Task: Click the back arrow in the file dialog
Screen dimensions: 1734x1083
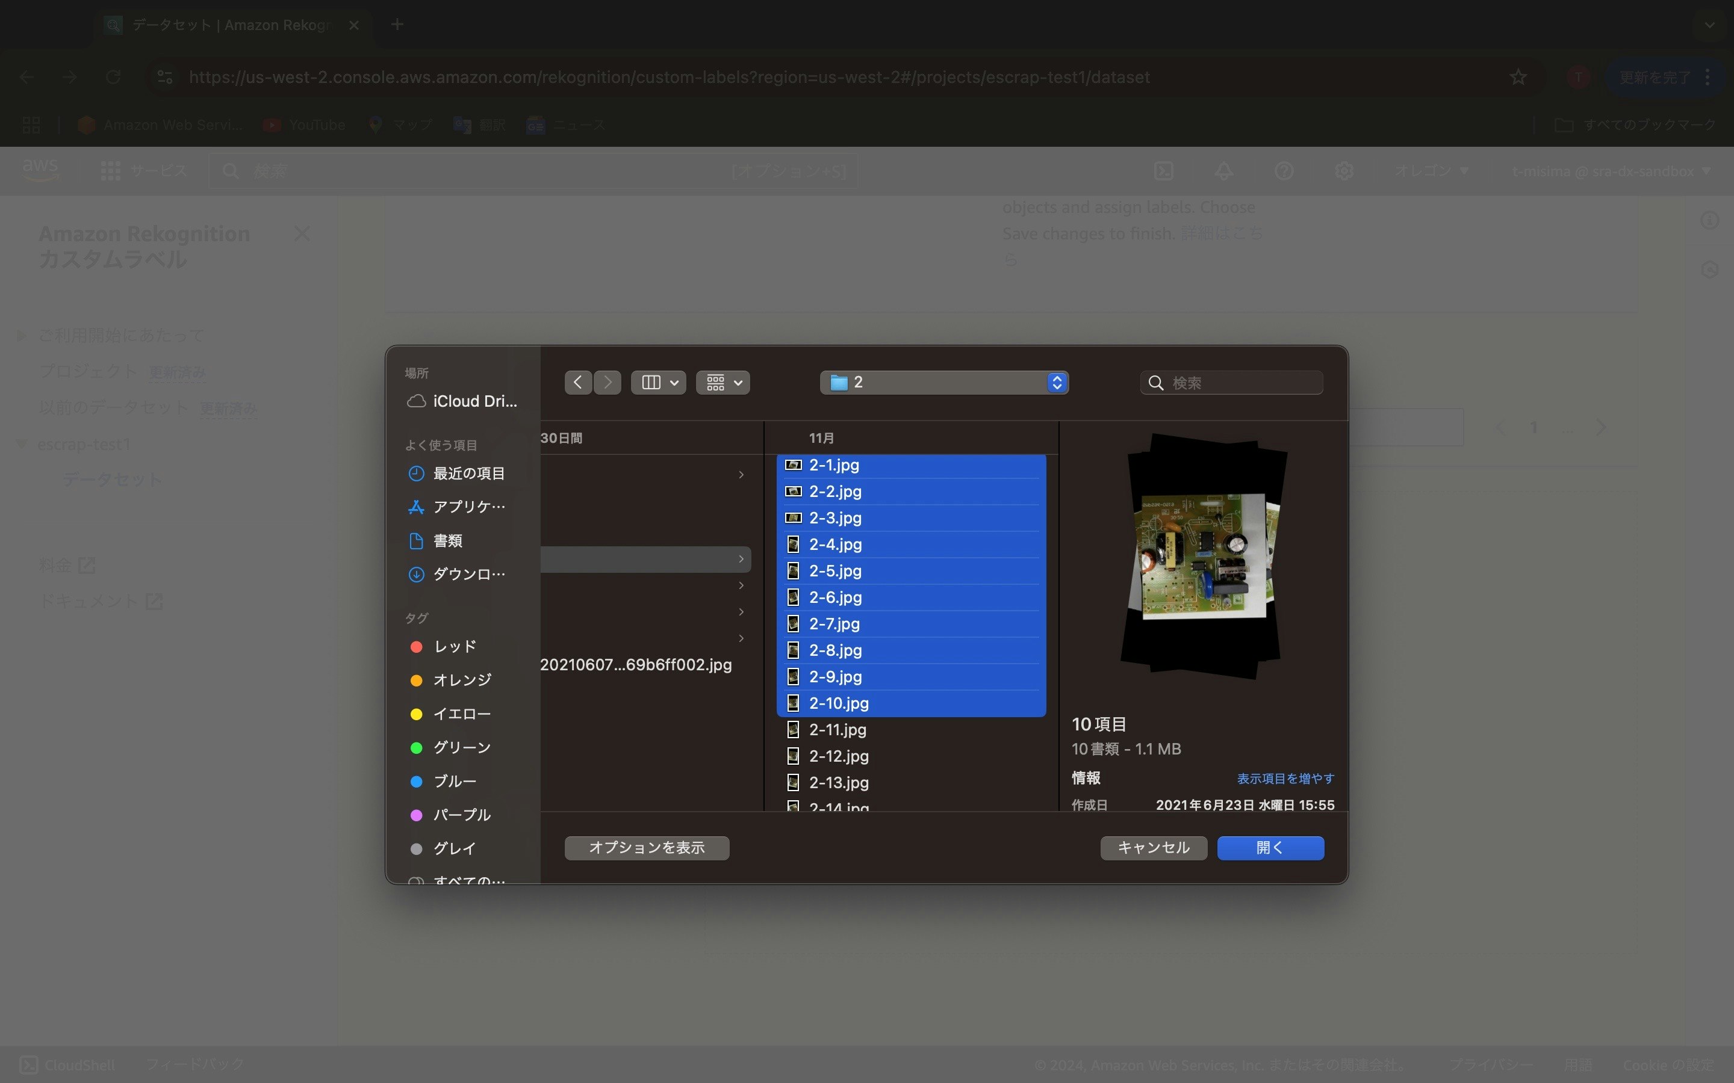Action: [x=578, y=382]
